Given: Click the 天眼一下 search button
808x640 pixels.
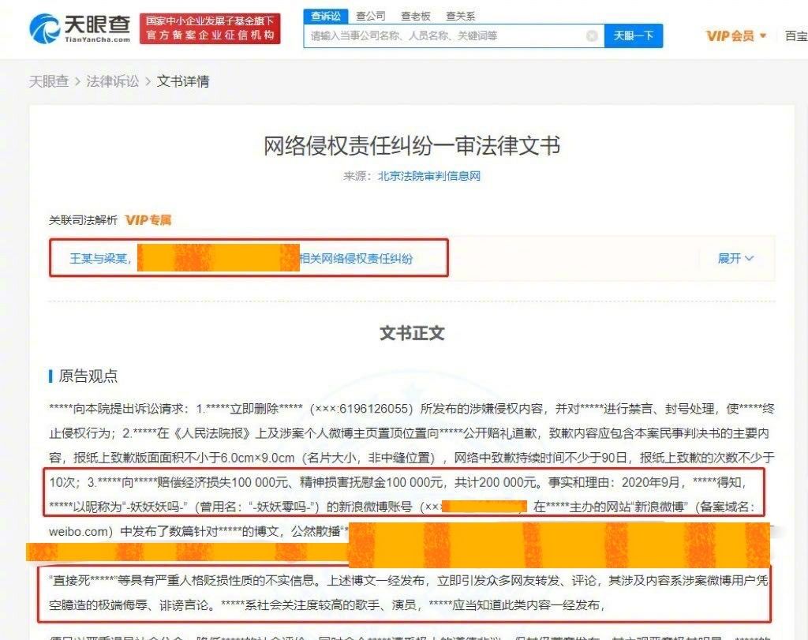Looking at the screenshot, I should click(x=634, y=36).
